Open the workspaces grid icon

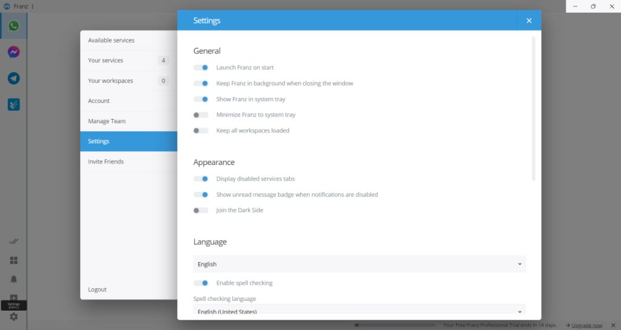coord(13,260)
